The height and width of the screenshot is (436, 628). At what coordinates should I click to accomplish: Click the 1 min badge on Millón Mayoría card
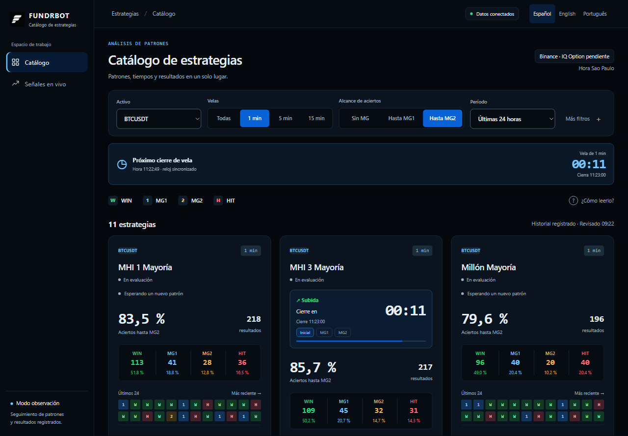point(594,251)
